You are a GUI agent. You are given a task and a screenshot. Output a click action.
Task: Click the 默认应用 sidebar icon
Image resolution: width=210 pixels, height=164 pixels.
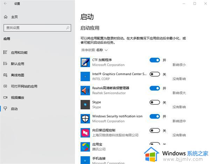click(x=5, y=64)
